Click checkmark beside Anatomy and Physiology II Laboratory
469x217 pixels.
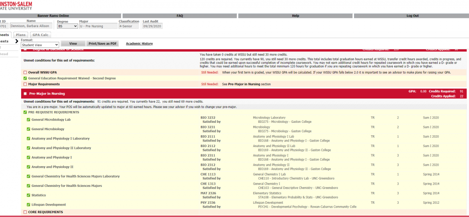coord(29,148)
